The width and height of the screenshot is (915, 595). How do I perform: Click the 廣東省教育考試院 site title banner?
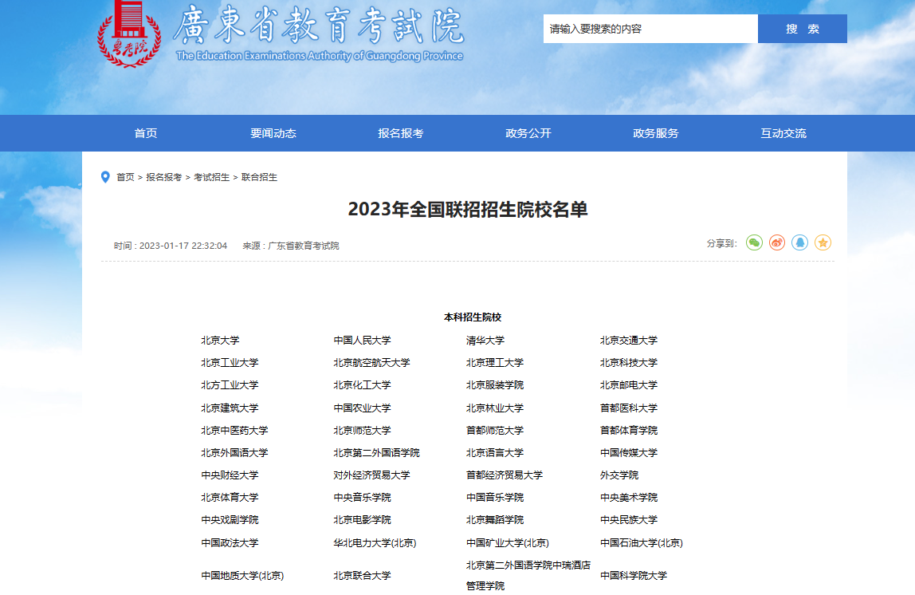coord(319,32)
